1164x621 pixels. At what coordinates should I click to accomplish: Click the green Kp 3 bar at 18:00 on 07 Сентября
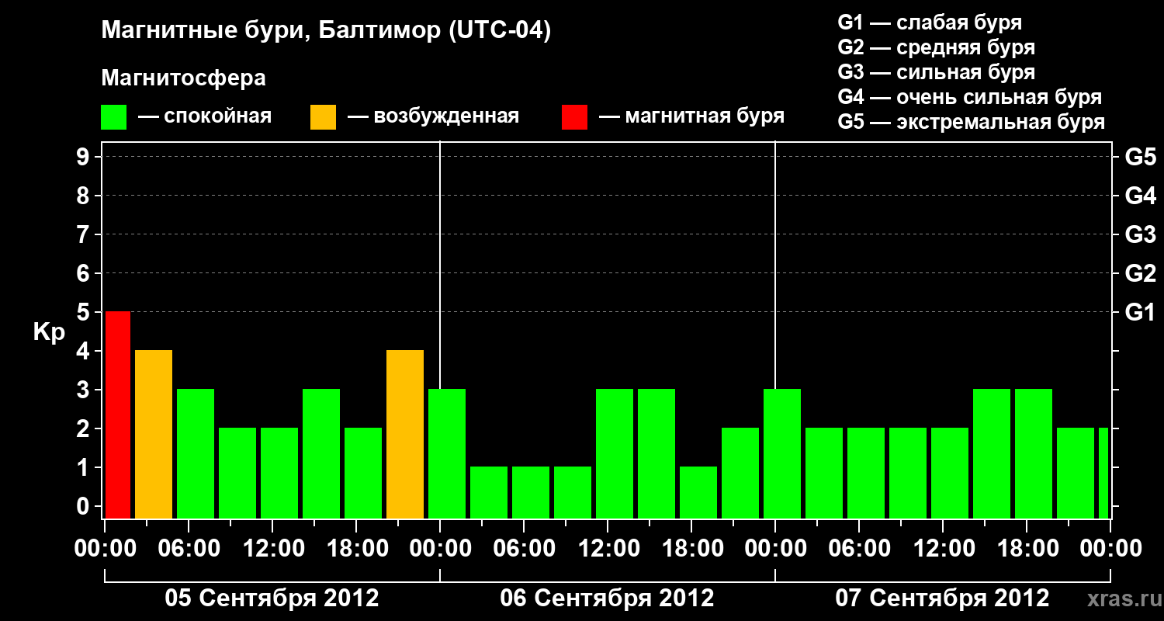(1034, 453)
